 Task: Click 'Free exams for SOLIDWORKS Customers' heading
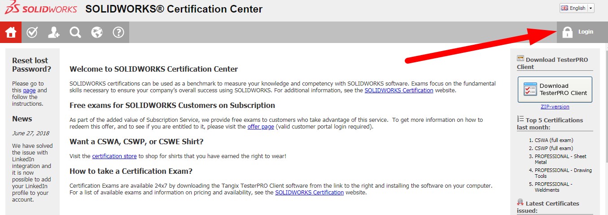pos(172,105)
